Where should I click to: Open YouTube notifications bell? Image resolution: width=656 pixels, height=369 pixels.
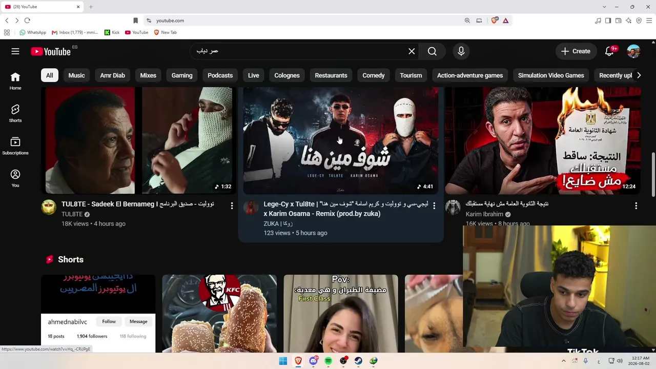609,51
